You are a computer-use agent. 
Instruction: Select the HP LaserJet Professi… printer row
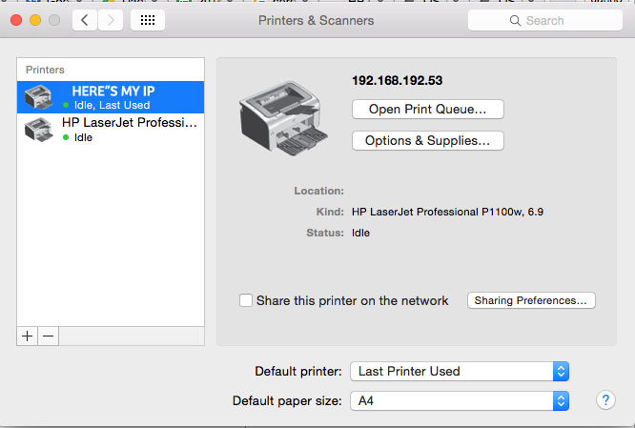(x=111, y=130)
